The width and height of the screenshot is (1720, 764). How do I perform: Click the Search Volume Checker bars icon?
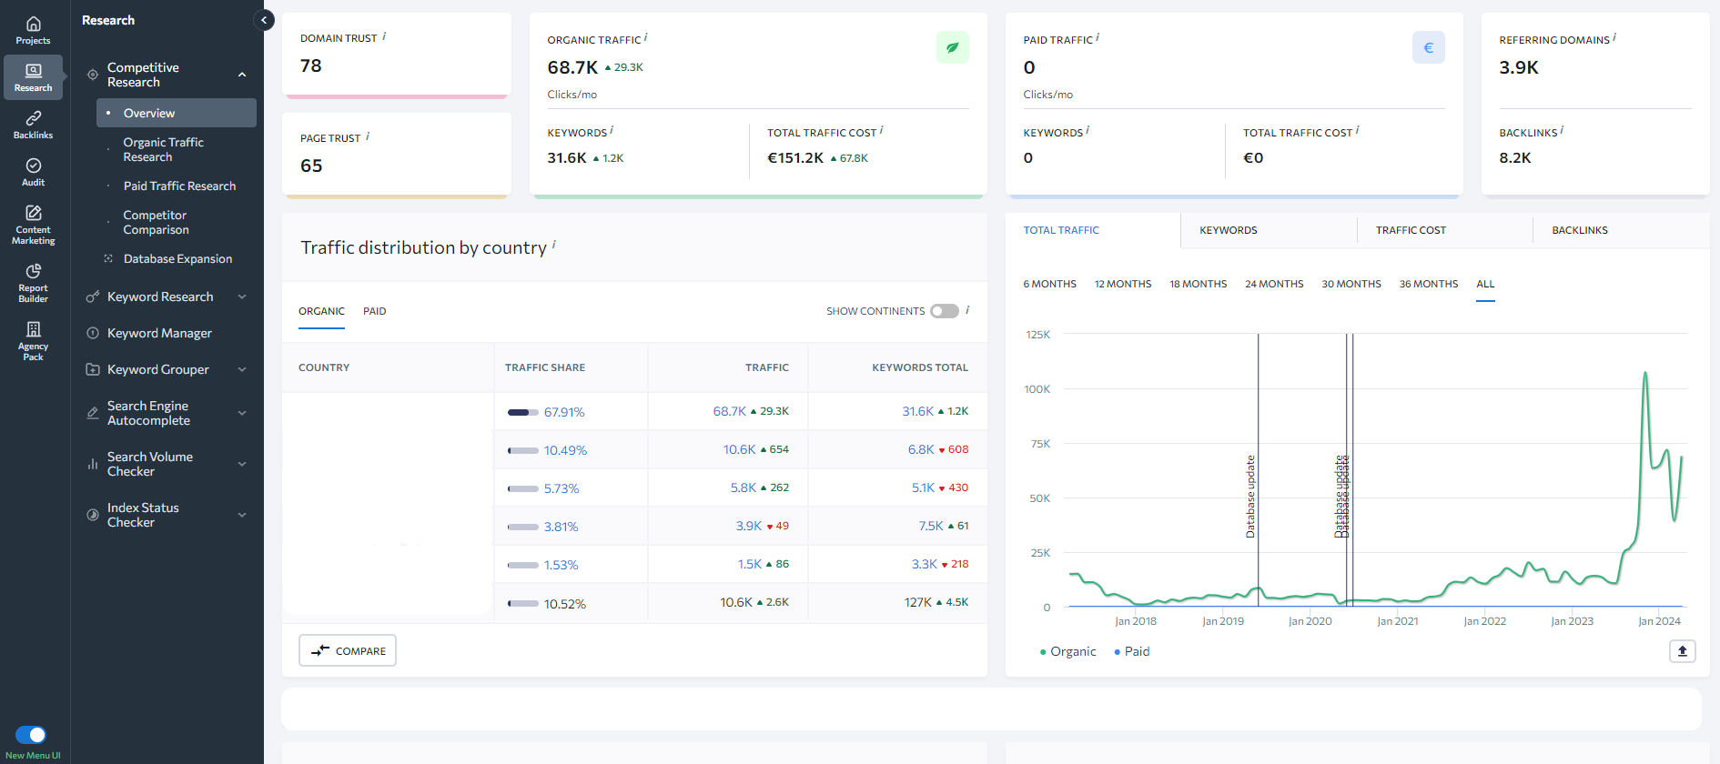[x=92, y=464]
